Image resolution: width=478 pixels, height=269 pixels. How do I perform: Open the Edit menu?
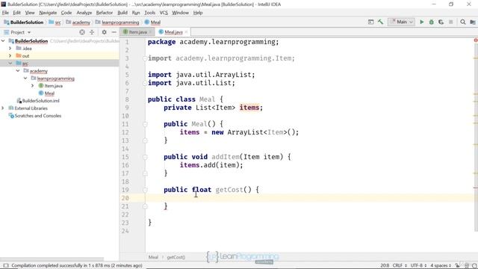[x=16, y=13]
